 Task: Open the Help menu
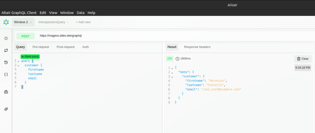[x=91, y=13]
